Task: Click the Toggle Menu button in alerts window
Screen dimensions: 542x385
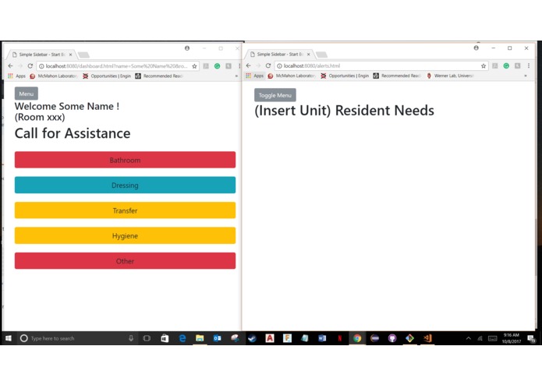Action: [275, 95]
